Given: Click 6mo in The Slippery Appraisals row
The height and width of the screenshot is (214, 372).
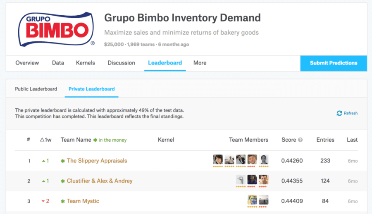Looking at the screenshot, I should (353, 161).
